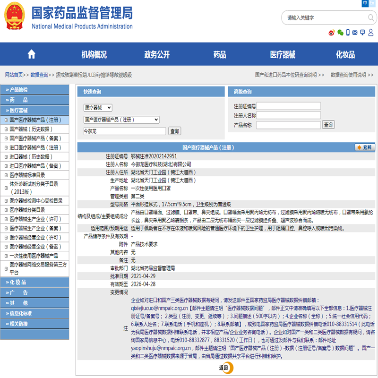The image size is (378, 378).
Task: Click registrant name 今御龙医疗科技(湖北)有限公司
Action: (x=161, y=164)
